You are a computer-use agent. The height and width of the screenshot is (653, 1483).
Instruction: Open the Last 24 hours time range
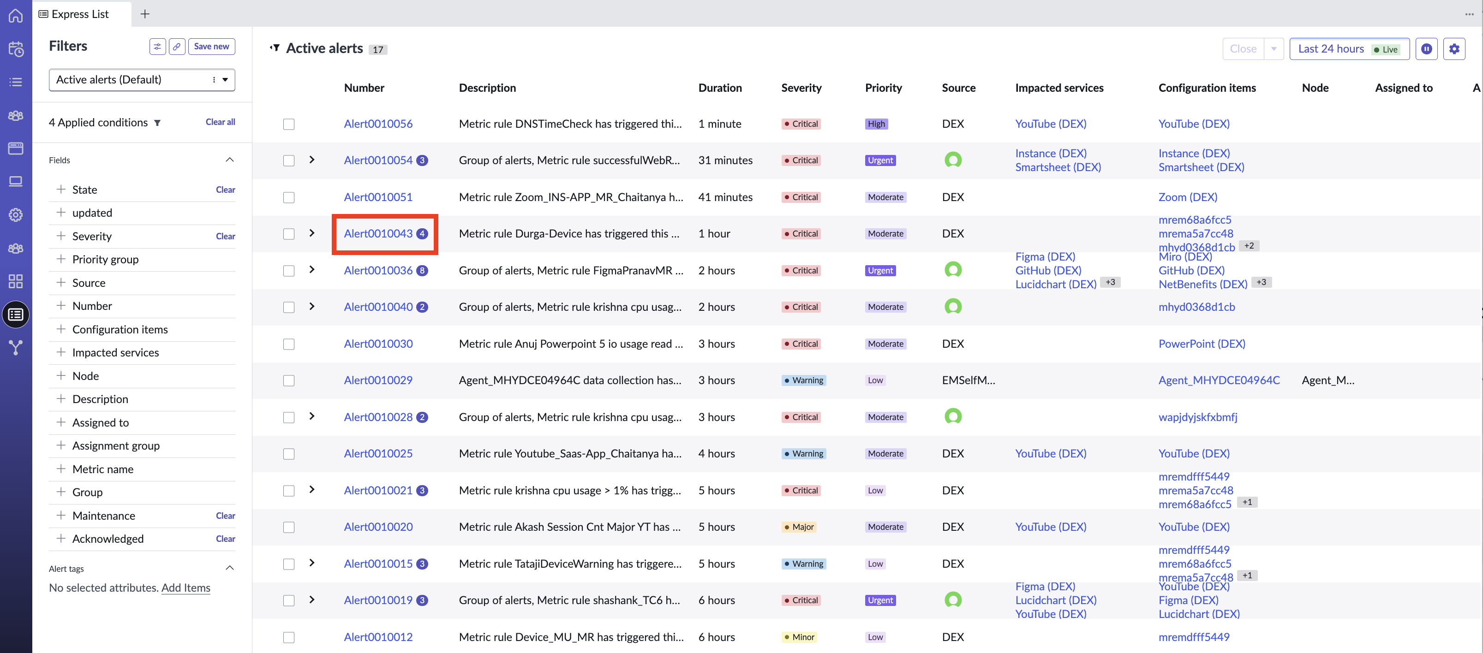coord(1349,49)
